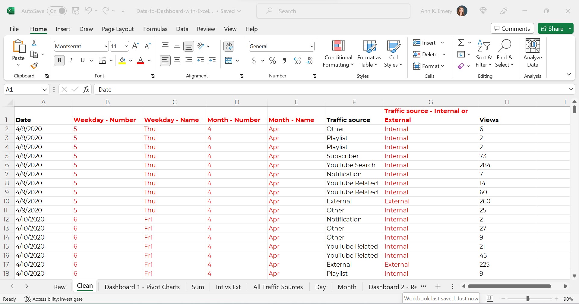Expand Format as Table gallery

369,54
